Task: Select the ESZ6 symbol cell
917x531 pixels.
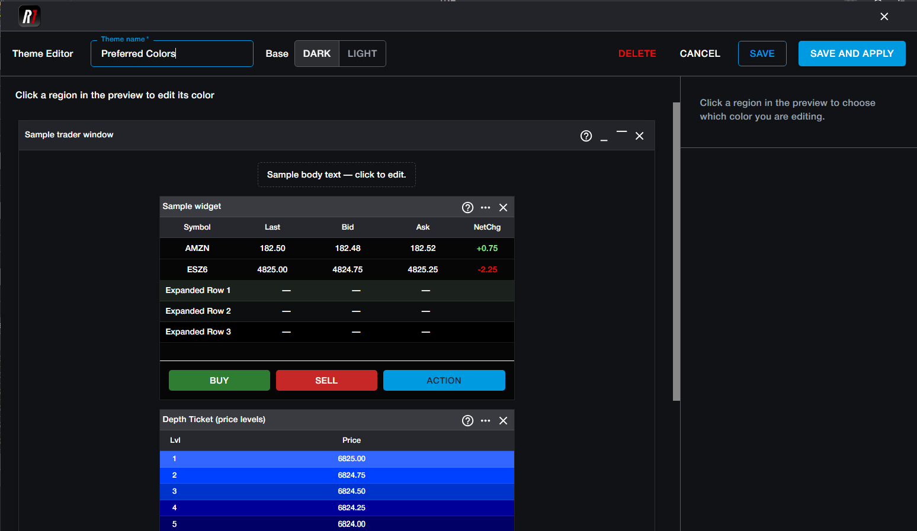Action: [x=197, y=270]
